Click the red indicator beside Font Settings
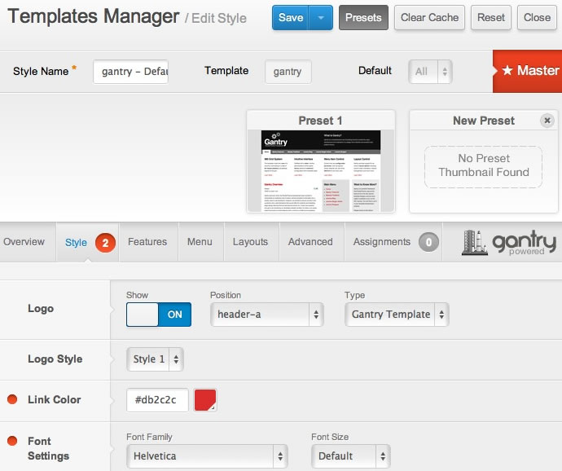This screenshot has height=471, width=562. [x=12, y=441]
